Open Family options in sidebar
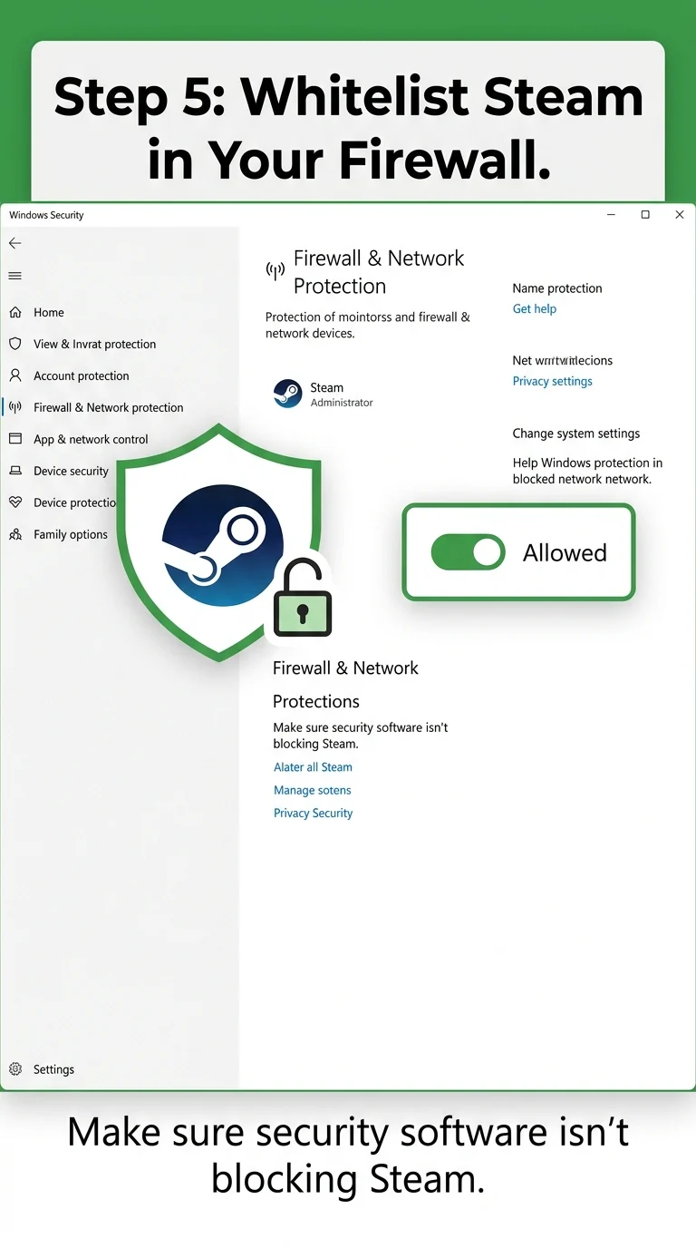Image resolution: width=696 pixels, height=1248 pixels. 70,534
